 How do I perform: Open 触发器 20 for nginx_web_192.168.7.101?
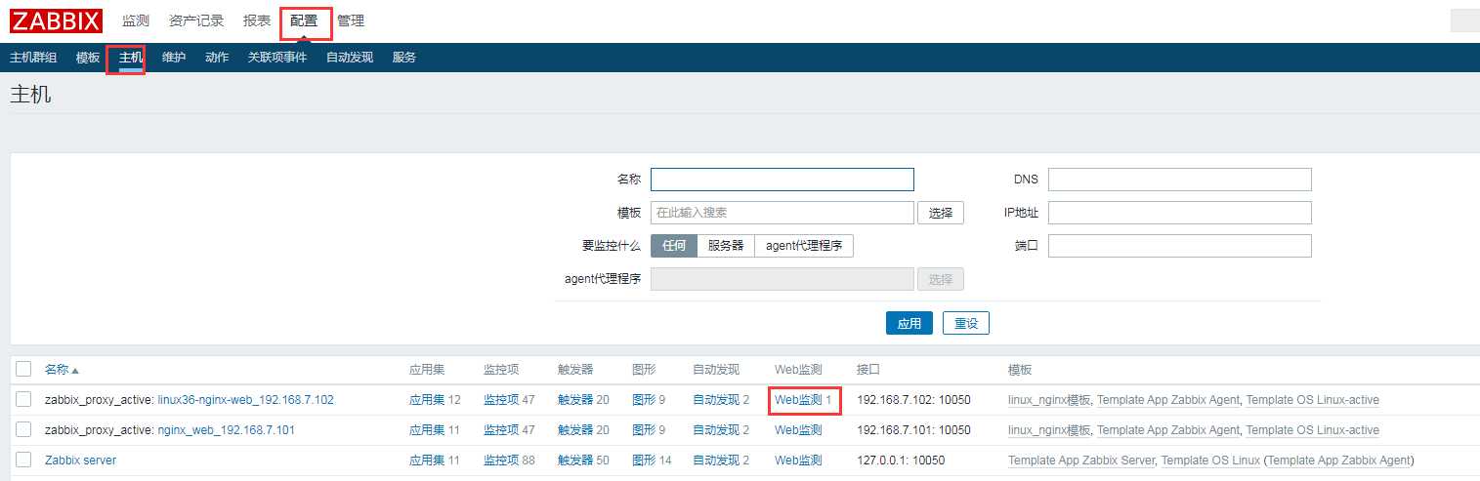(x=575, y=430)
